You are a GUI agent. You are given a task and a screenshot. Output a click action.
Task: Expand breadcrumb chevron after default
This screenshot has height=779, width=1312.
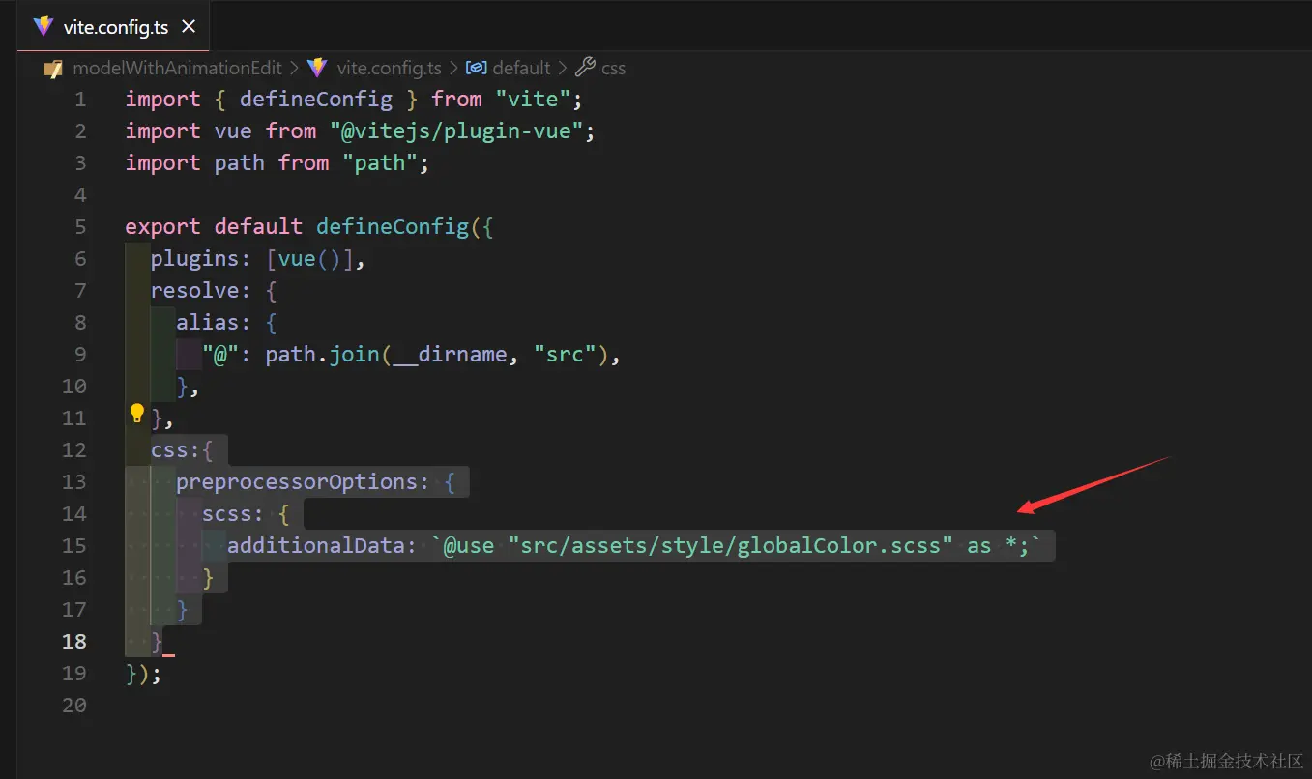coord(562,68)
